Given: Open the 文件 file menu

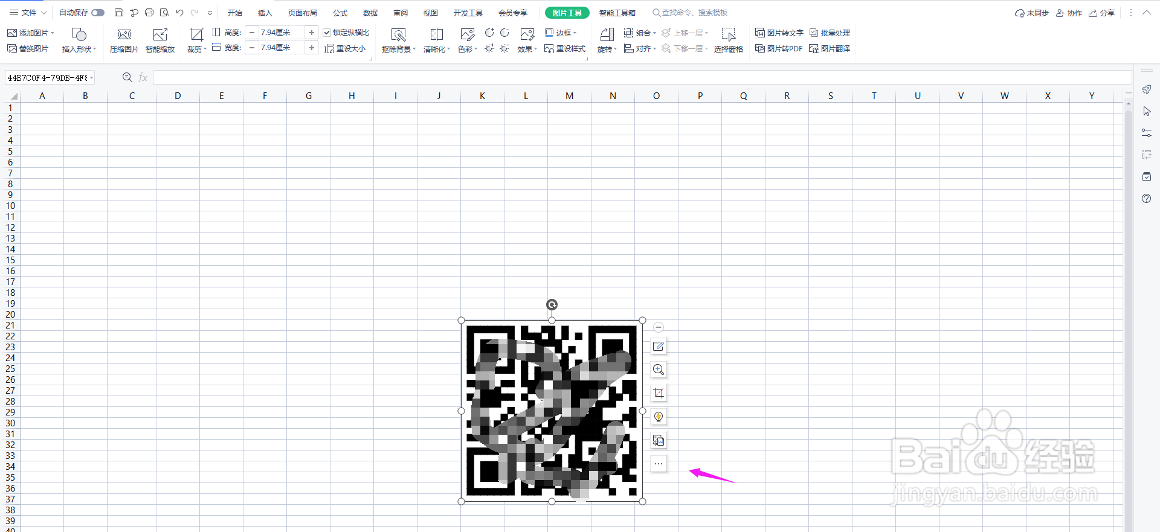Looking at the screenshot, I should pos(28,13).
